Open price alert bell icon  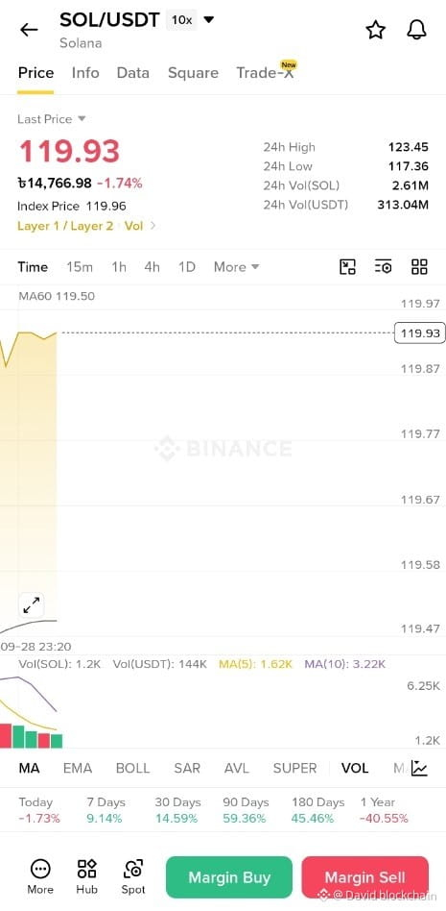[416, 30]
